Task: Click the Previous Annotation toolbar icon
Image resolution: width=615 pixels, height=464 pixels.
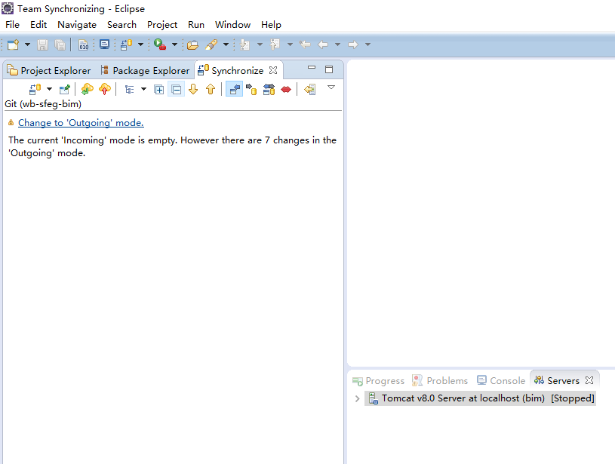Action: (275, 45)
